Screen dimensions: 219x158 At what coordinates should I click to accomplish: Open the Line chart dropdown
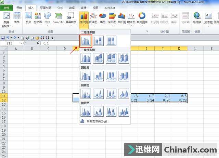click(93, 20)
